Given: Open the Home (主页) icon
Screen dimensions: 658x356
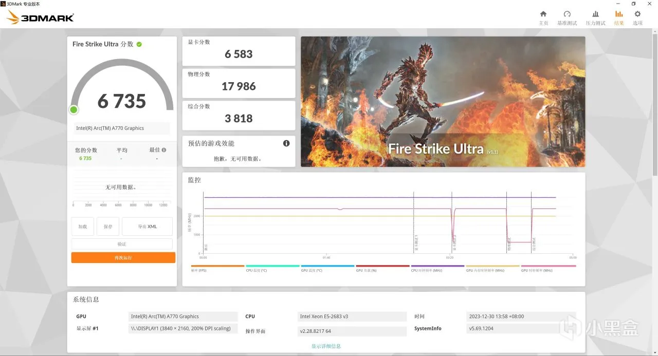Looking at the screenshot, I should tap(543, 14).
